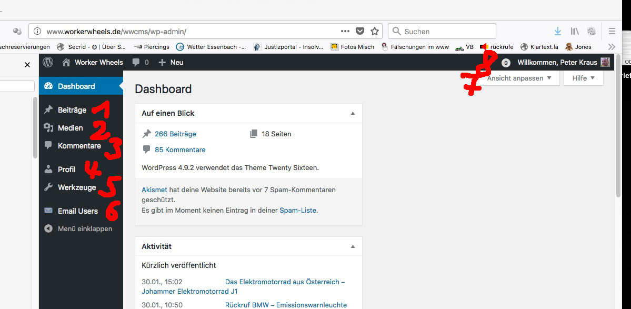Bookmark page with star icon
This screenshot has height=309, width=631.
375,32
